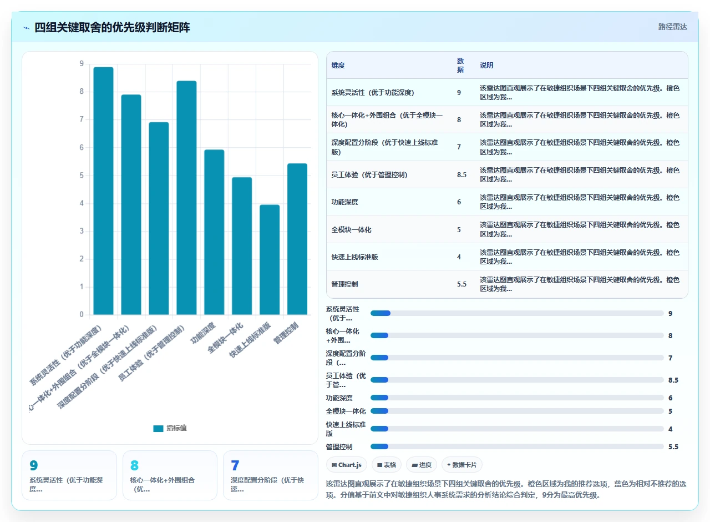The height and width of the screenshot is (522, 710).
Task: Open the stat card showing 7
Action: point(271,475)
